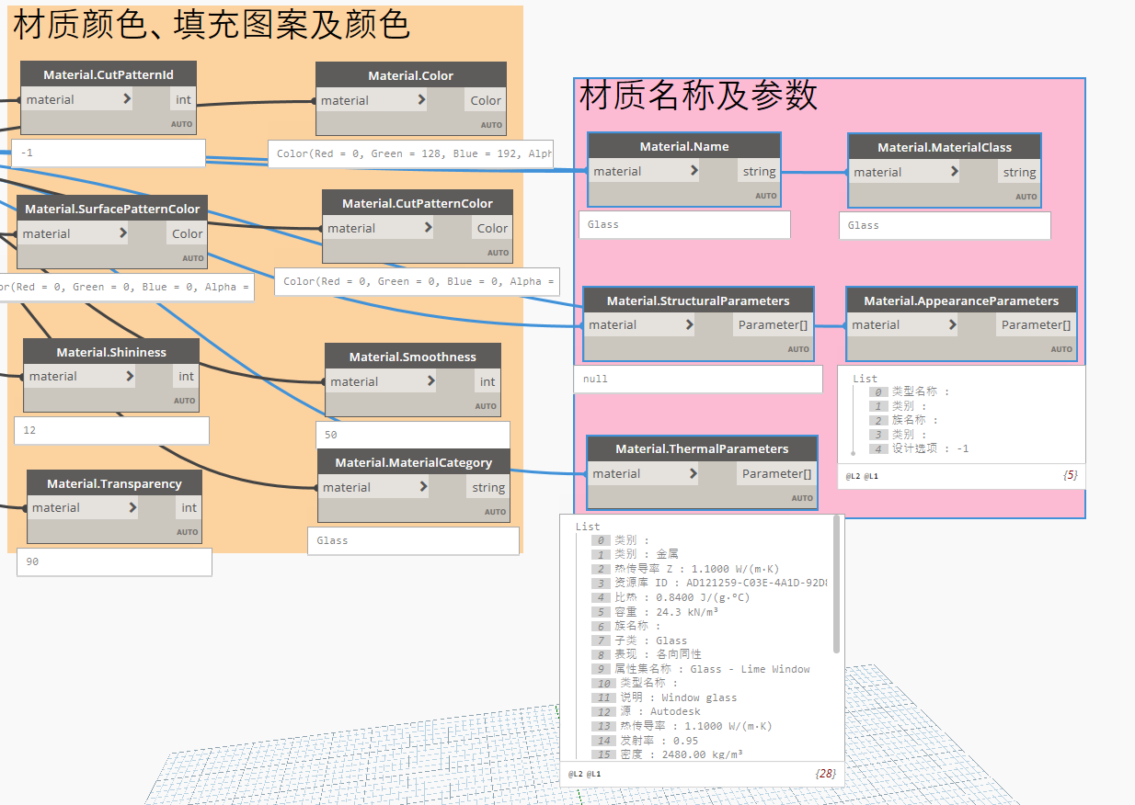1135x805 pixels.
Task: Click the Color output port on Material.CutPatternColor
Action: (492, 227)
